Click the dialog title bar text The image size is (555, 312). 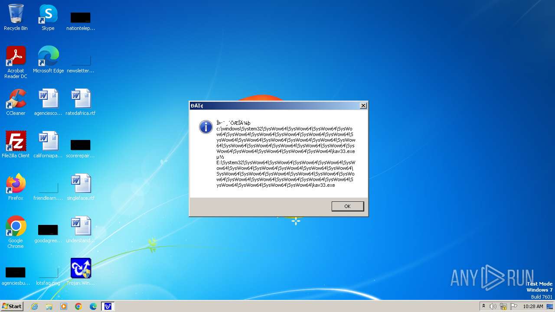[x=197, y=106]
